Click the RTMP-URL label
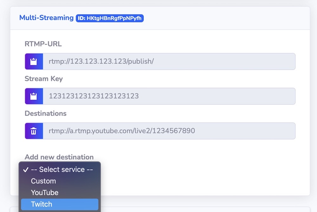The width and height of the screenshot is (317, 212). 43,44
